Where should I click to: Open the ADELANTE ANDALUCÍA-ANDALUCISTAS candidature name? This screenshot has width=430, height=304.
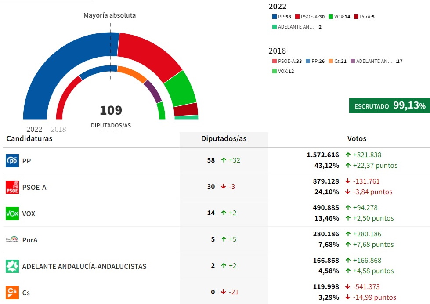pyautogui.click(x=84, y=266)
